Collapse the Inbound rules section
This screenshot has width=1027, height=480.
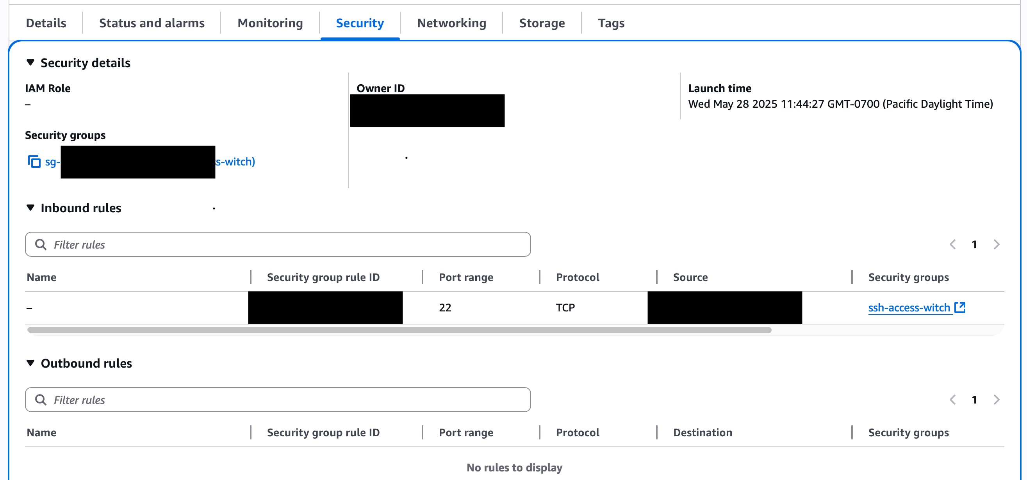30,208
